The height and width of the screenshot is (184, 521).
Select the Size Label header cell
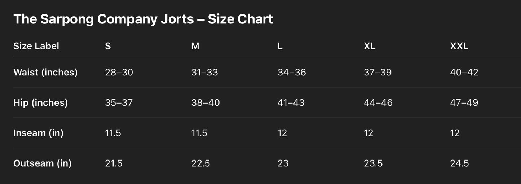[36, 46]
